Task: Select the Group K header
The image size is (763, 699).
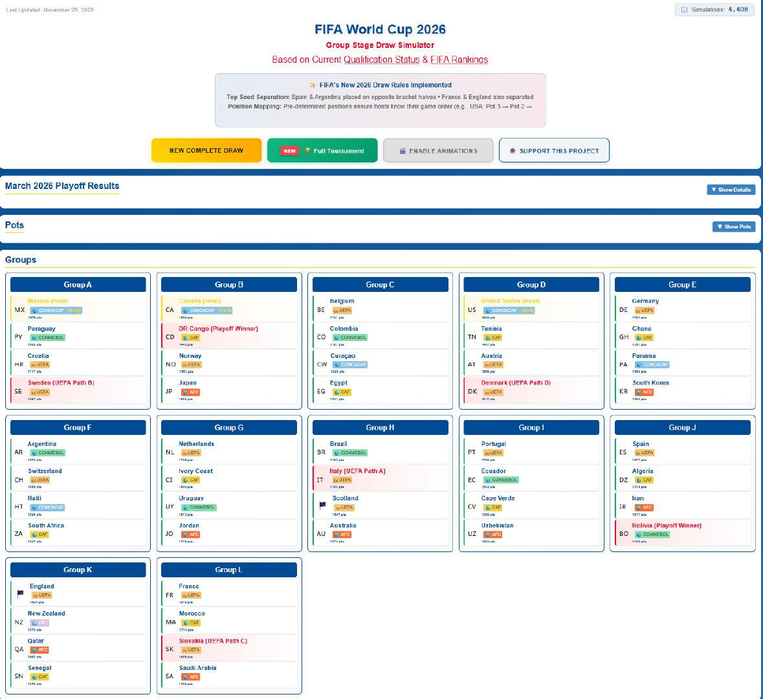Action: pos(78,570)
